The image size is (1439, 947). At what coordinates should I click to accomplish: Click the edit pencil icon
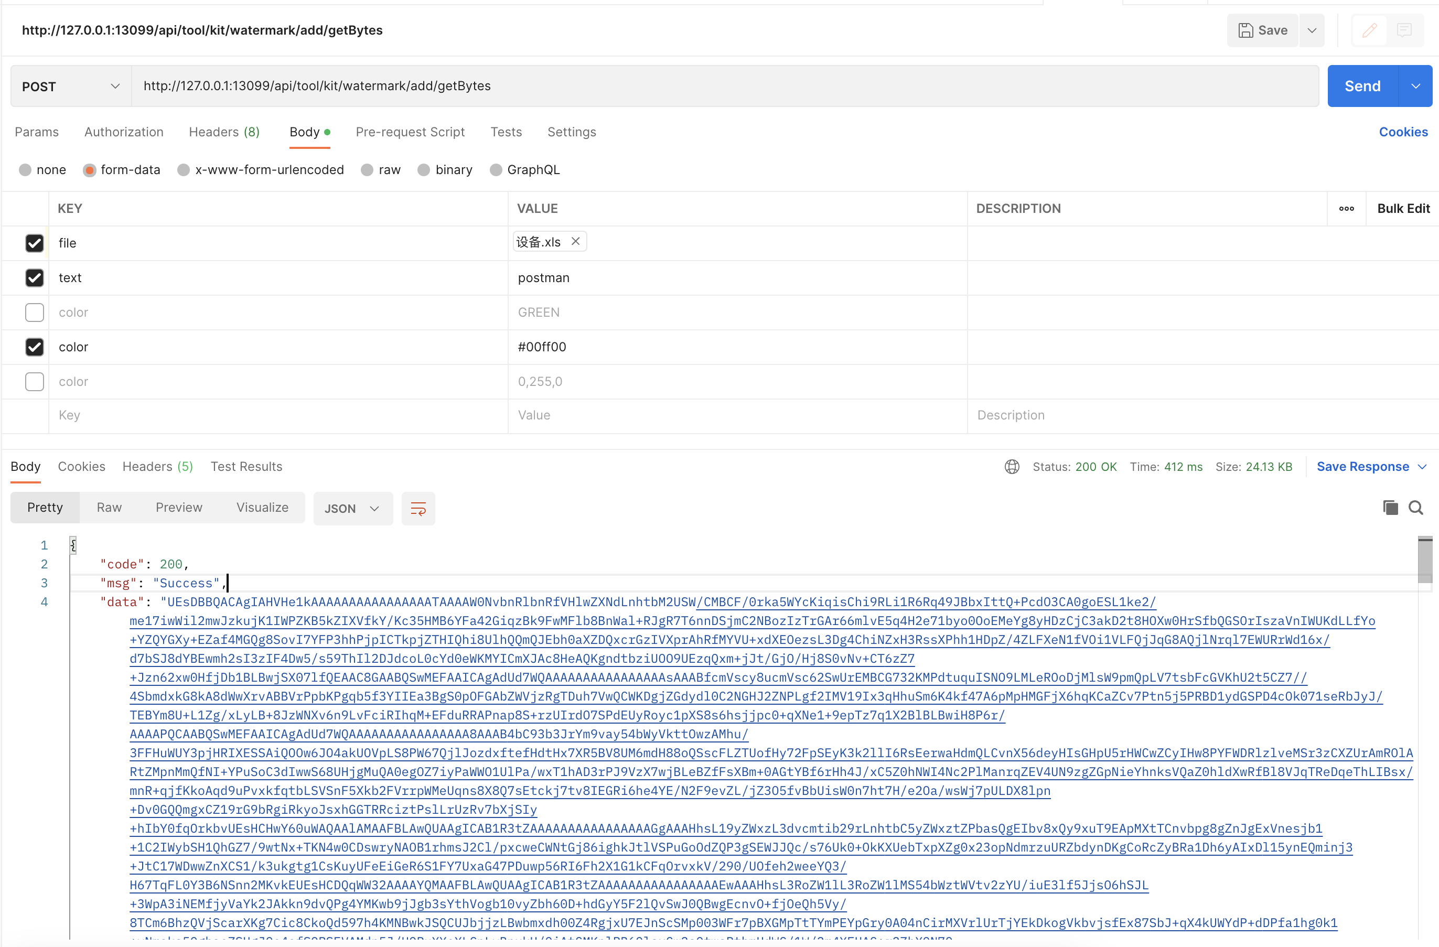pyautogui.click(x=1369, y=30)
